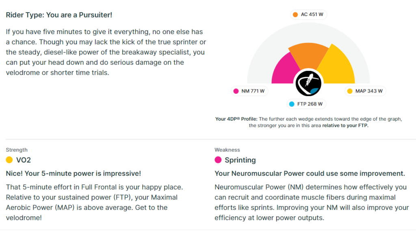This screenshot has width=416, height=231.
Task: Select the AC 451 W label pill
Action: [x=308, y=15]
